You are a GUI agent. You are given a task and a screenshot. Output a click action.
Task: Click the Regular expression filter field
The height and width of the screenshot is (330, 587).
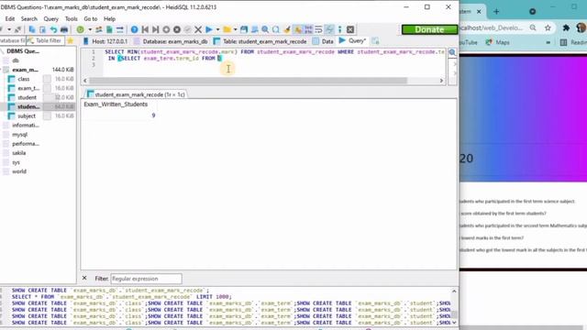click(x=146, y=279)
